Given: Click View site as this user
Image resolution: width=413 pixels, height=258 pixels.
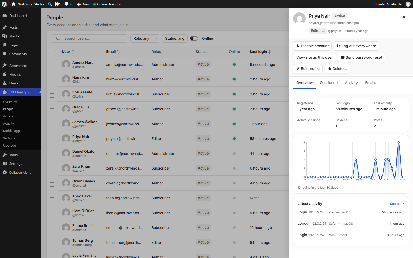Looking at the screenshot, I should tap(314, 57).
